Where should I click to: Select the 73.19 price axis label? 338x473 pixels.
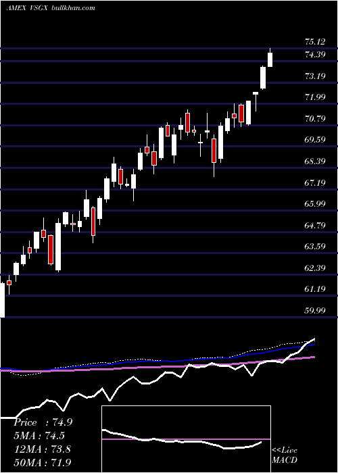point(315,76)
